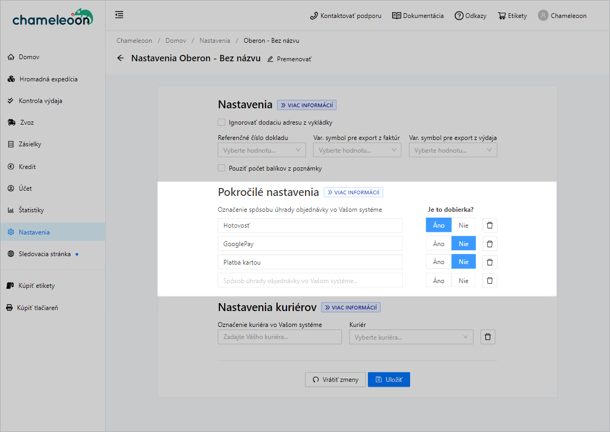Enable Ignorovať dodaciu adresu z vykládky checkbox
Viewport: 610px width, 432px height.
coord(221,123)
